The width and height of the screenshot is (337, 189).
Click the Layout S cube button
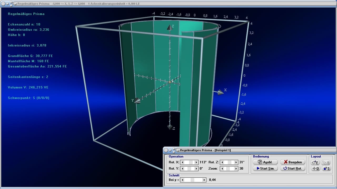pyautogui.click(x=326, y=169)
